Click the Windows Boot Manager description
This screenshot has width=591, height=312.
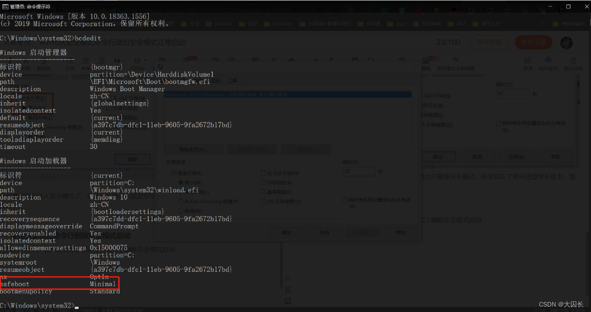pos(127,89)
